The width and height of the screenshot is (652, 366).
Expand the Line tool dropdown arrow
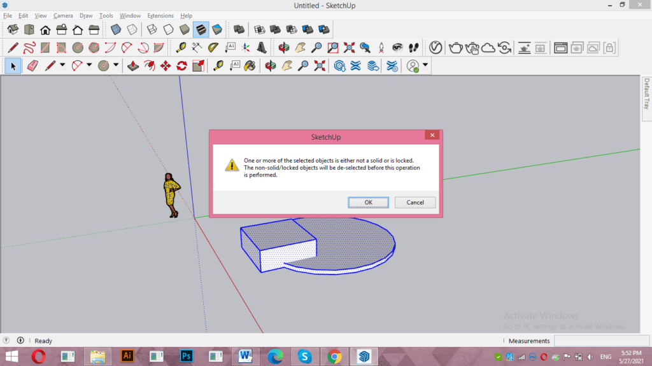point(62,65)
